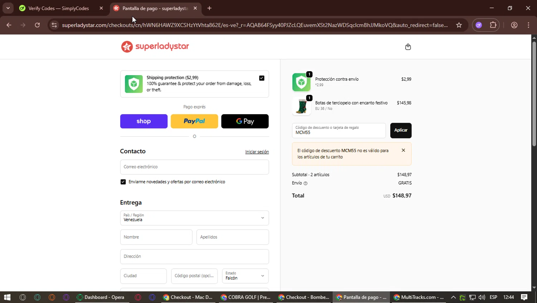This screenshot has width=537, height=303.
Task: Show hidden tray icons chevron
Action: tap(453, 297)
